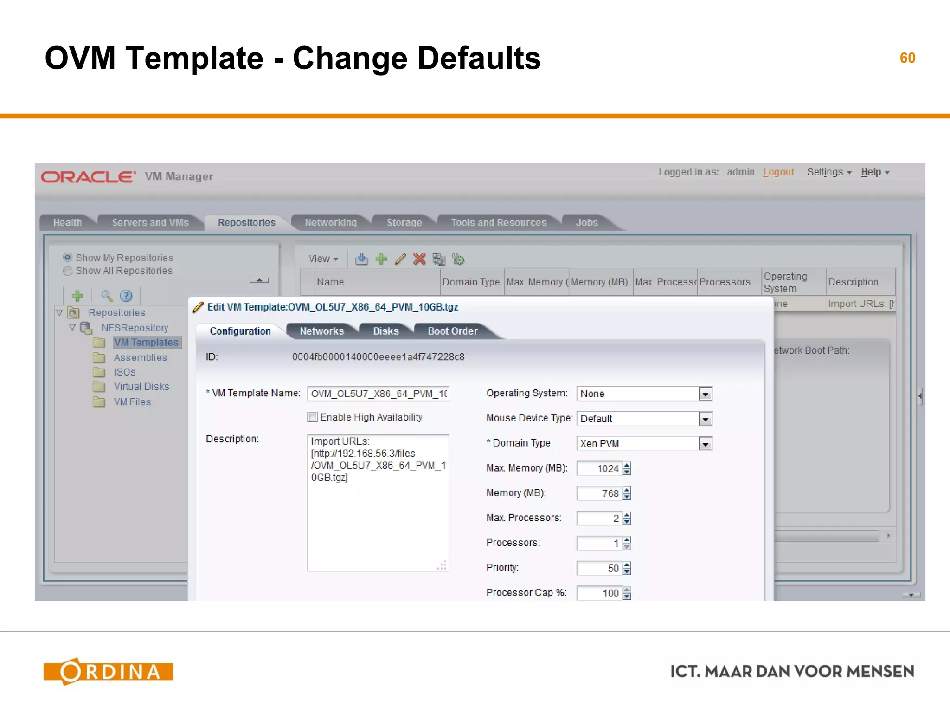Increase Max. Processors spinner value
The width and height of the screenshot is (950, 713).
[627, 515]
